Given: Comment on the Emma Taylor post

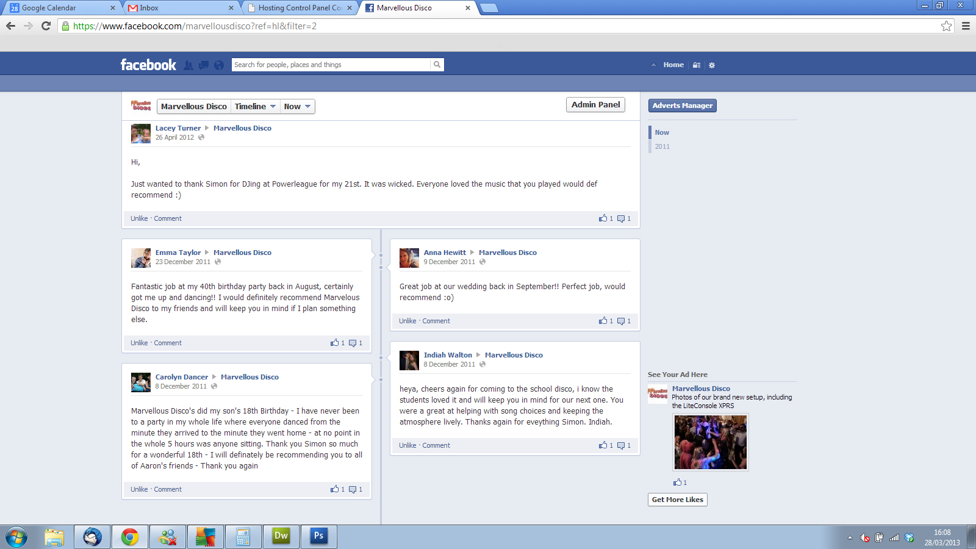Looking at the screenshot, I should [168, 343].
